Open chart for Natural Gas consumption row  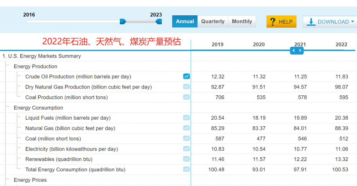click(x=186, y=128)
